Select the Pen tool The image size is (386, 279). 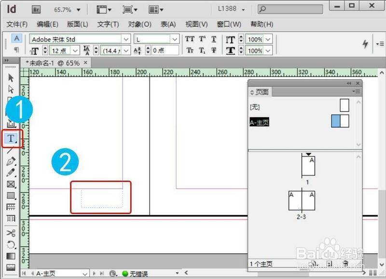(x=11, y=161)
